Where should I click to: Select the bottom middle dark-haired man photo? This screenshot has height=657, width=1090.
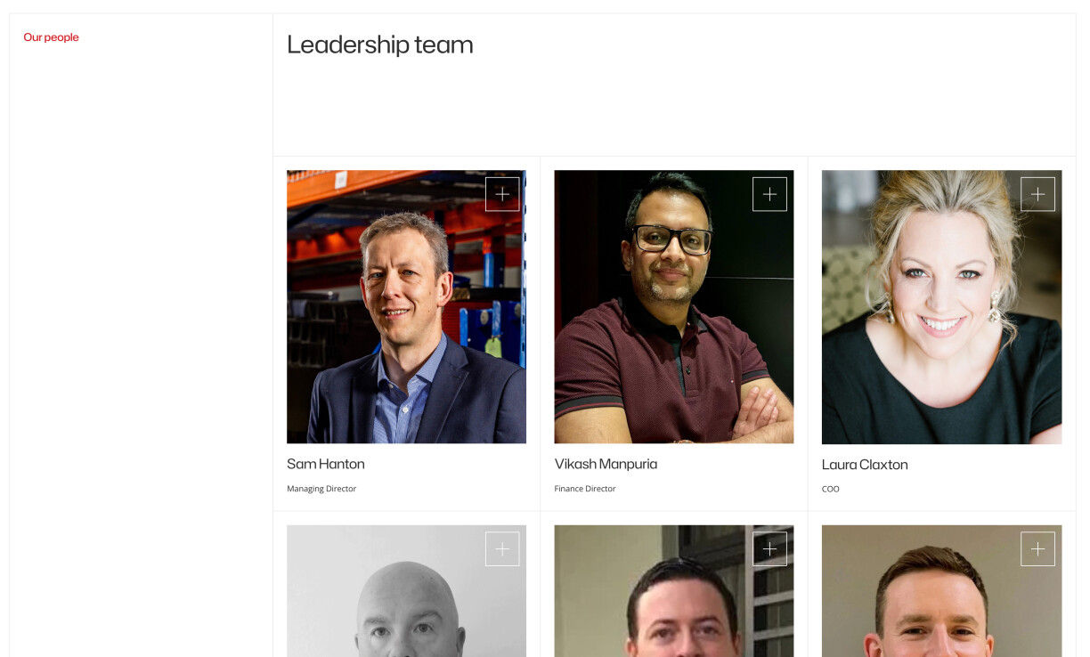click(x=673, y=591)
